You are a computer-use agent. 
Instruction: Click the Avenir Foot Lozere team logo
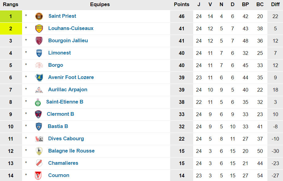coord(39,77)
